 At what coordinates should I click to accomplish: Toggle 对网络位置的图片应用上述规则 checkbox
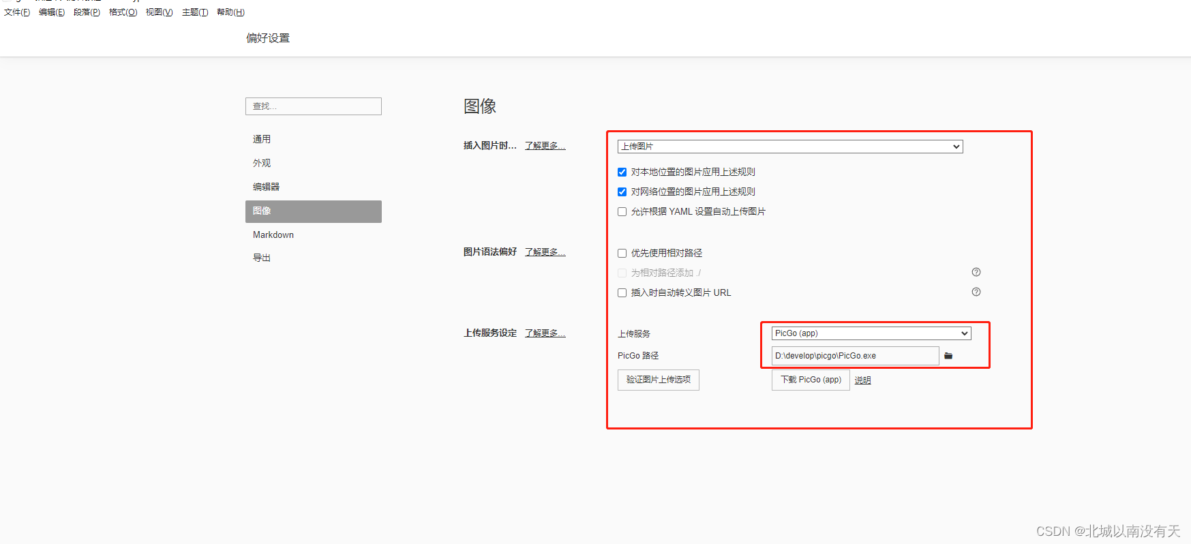pyautogui.click(x=622, y=192)
